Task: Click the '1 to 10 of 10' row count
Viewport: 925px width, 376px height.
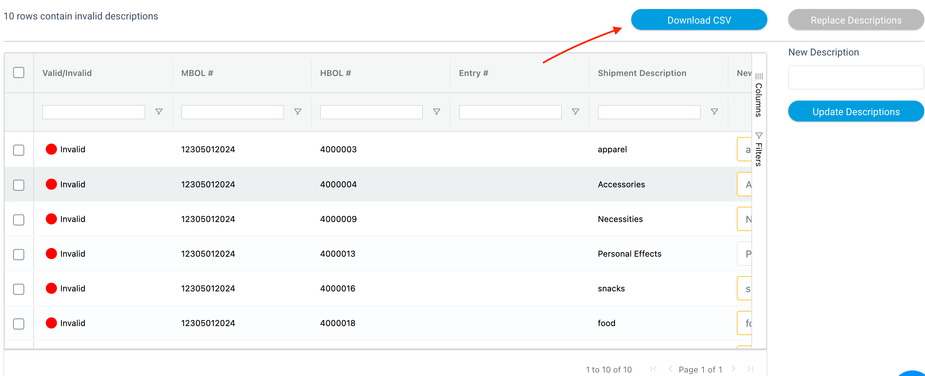Action: tap(609, 369)
